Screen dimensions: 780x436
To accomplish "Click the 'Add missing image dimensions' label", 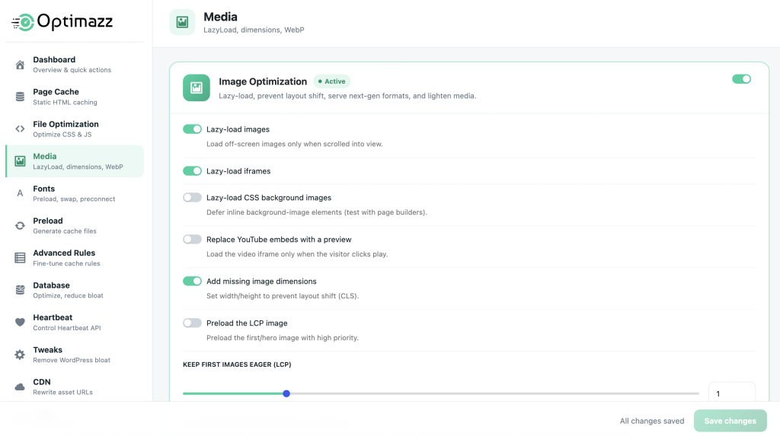I will tap(261, 281).
